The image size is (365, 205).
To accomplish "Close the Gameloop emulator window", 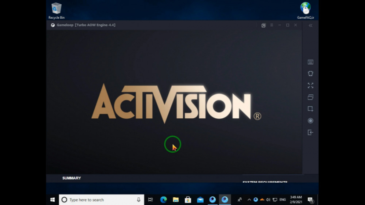I will 296,25.
